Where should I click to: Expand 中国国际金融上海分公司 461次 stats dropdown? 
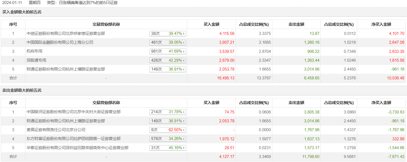[167, 42]
